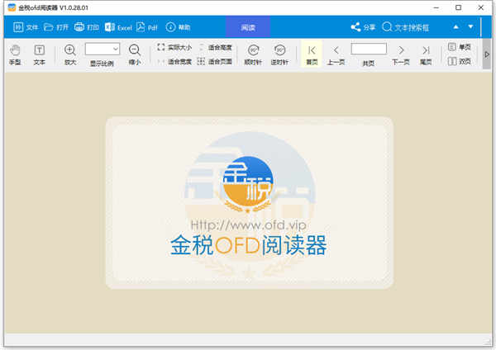Jump to the last page 尾页
The width and height of the screenshot is (496, 350).
[x=426, y=54]
